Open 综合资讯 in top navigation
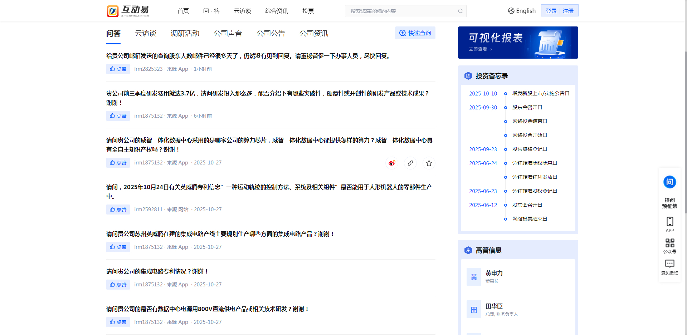Screen dimensions: 687x335 pyautogui.click(x=276, y=11)
